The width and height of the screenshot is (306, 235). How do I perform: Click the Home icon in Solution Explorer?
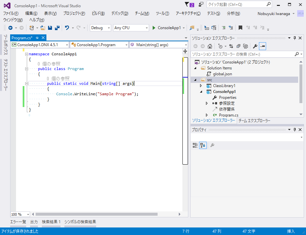(210, 46)
